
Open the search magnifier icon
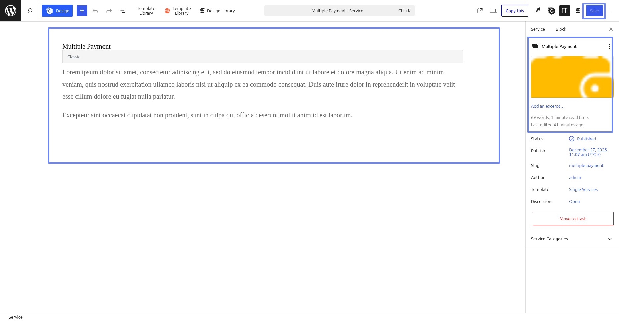click(x=30, y=11)
